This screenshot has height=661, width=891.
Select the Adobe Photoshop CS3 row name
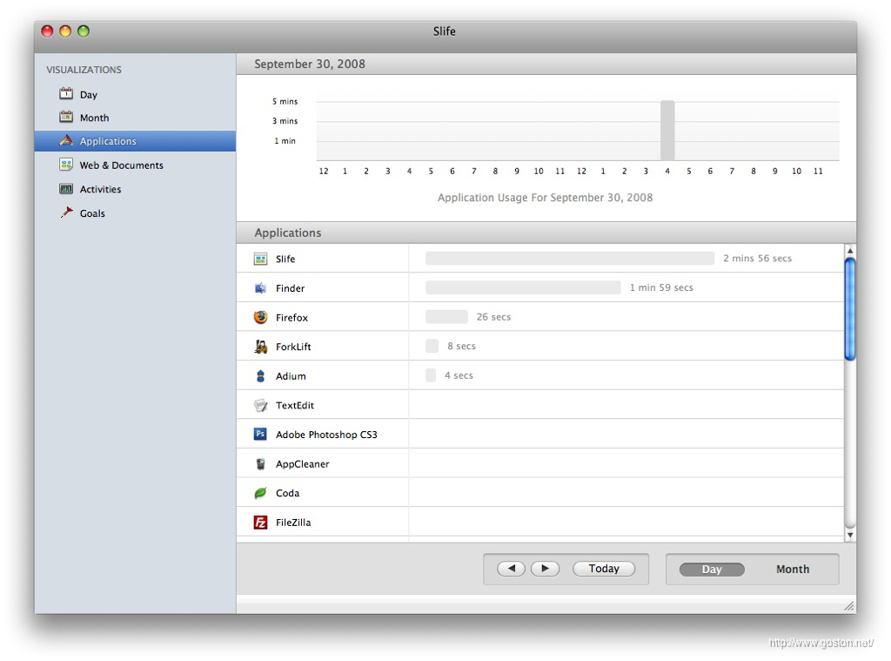(326, 435)
